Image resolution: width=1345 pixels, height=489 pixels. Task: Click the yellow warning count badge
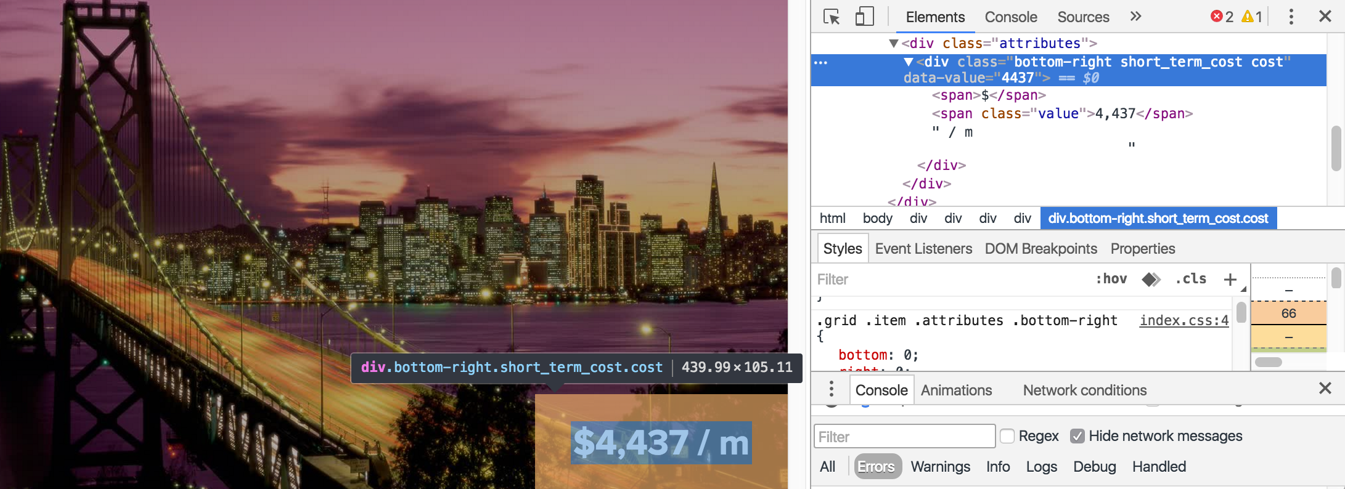point(1252,17)
